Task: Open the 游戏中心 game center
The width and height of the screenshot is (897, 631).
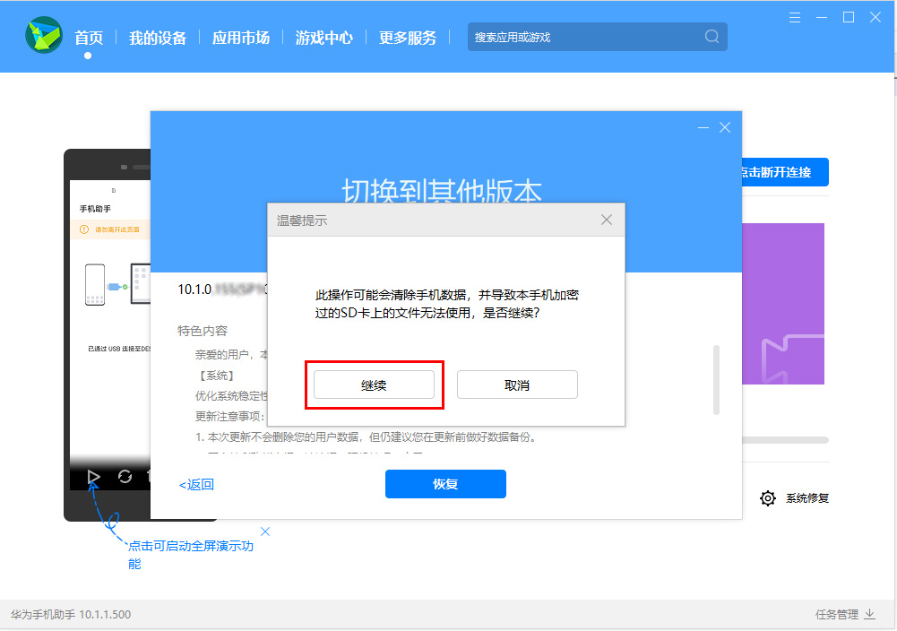Action: [323, 37]
